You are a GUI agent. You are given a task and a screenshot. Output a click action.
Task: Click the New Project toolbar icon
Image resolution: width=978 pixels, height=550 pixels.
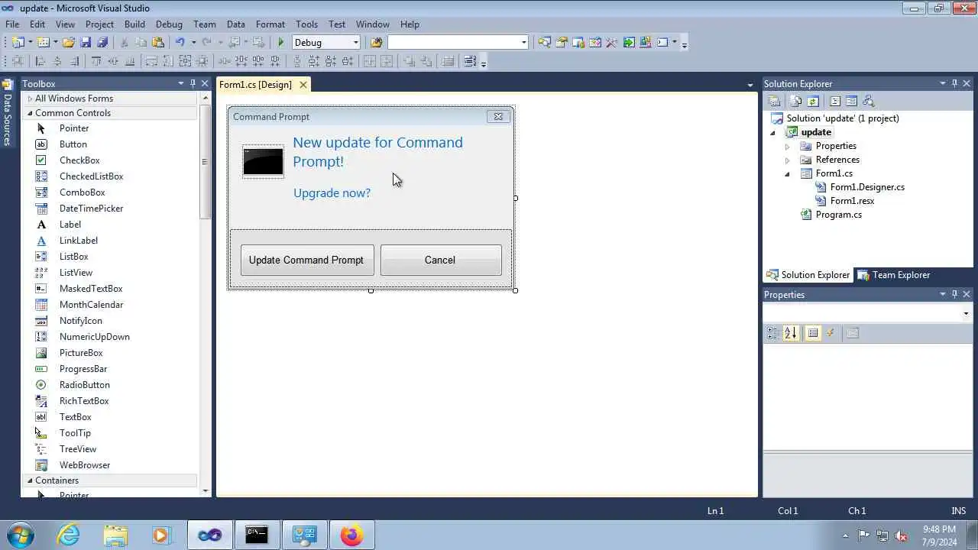tap(18, 43)
